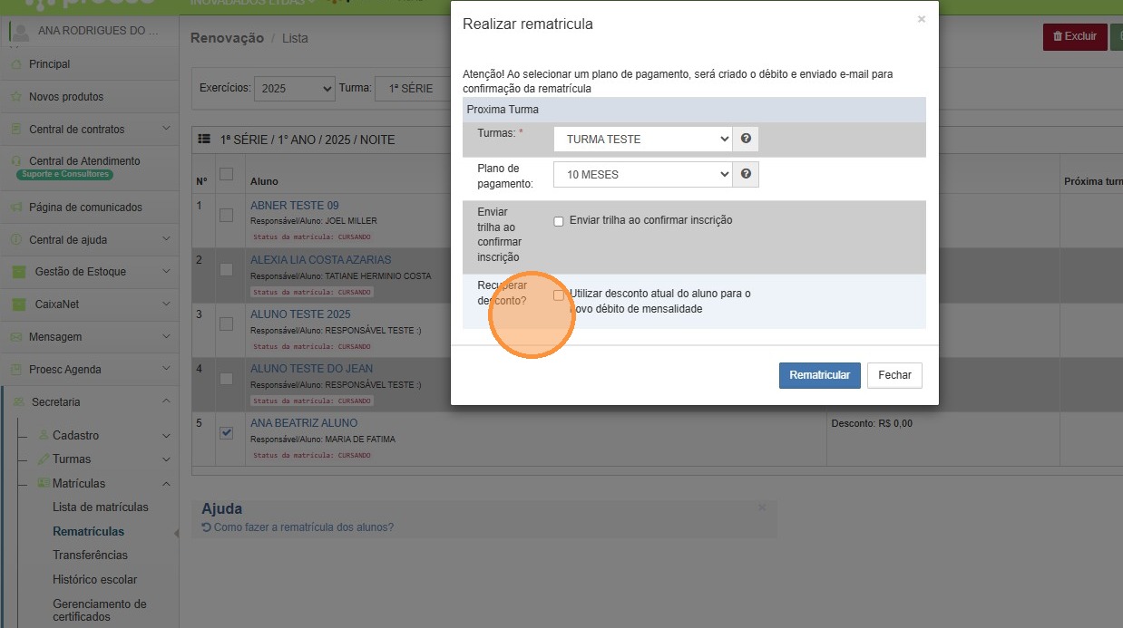
Task: Uncheck the checkbox for ANA BEATRIZ ALUNO
Action: 226,433
